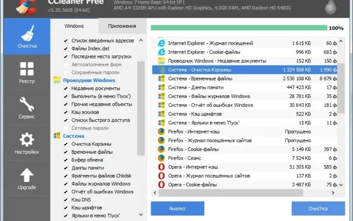Viewport: 353px width, 221px height.
Task: Switch to the Приложения tab
Action: tap(122, 26)
